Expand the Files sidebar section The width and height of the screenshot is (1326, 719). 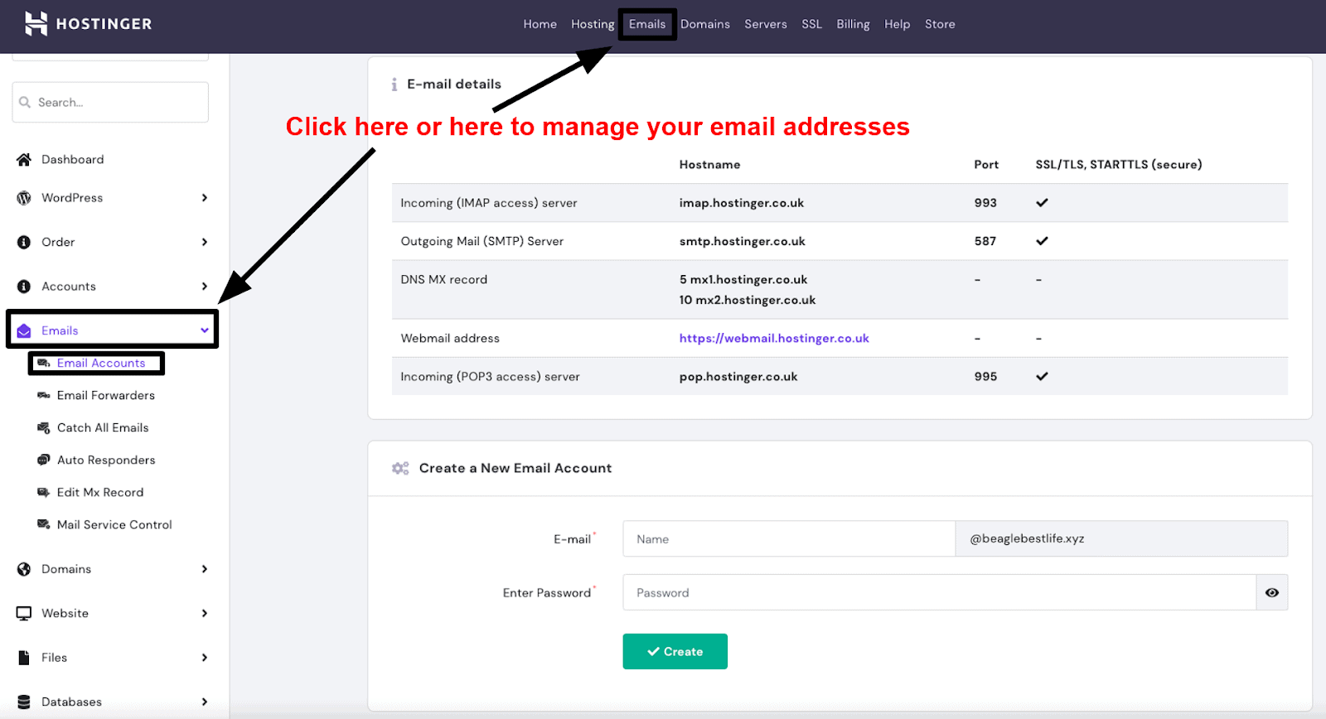[204, 658]
